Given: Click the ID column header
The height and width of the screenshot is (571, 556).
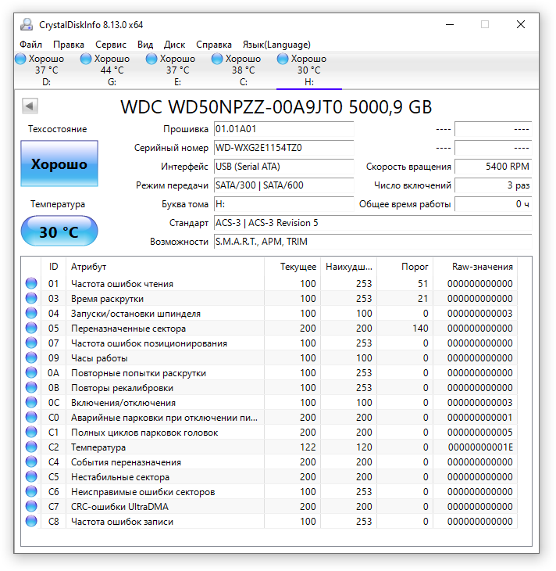Looking at the screenshot, I should [53, 267].
